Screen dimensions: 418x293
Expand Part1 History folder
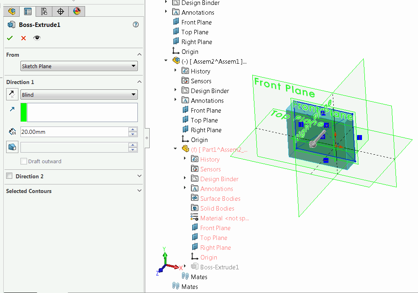coord(185,158)
